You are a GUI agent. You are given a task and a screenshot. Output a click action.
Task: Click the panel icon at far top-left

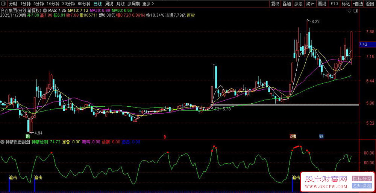coord(3,4)
